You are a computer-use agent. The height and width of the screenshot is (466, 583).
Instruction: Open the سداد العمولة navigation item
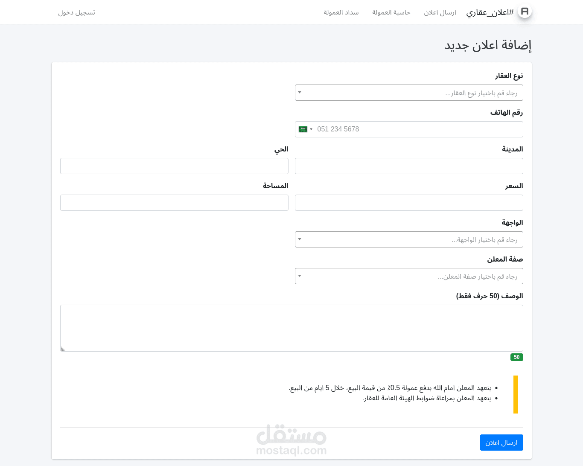click(x=341, y=12)
